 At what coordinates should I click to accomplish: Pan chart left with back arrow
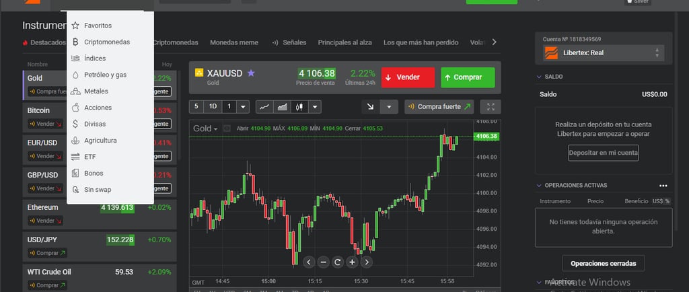pyautogui.click(x=309, y=262)
